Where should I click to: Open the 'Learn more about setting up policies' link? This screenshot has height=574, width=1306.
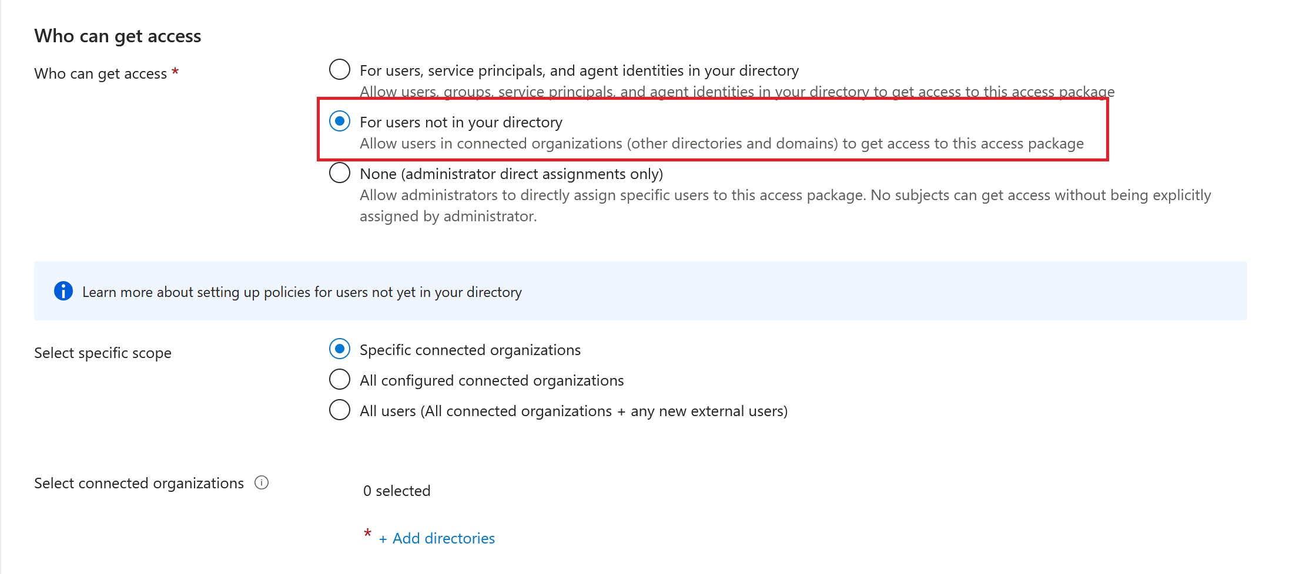[302, 292]
